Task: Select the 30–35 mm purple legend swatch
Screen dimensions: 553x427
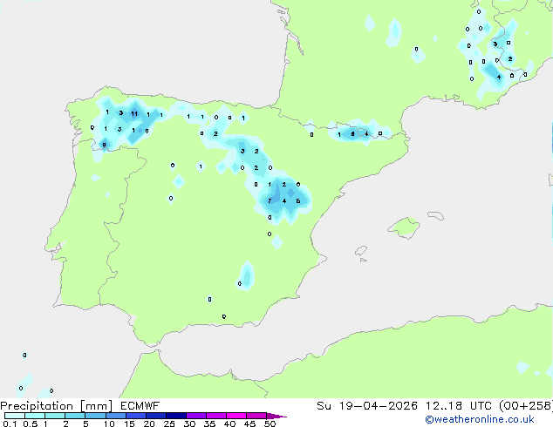Action: point(196,416)
